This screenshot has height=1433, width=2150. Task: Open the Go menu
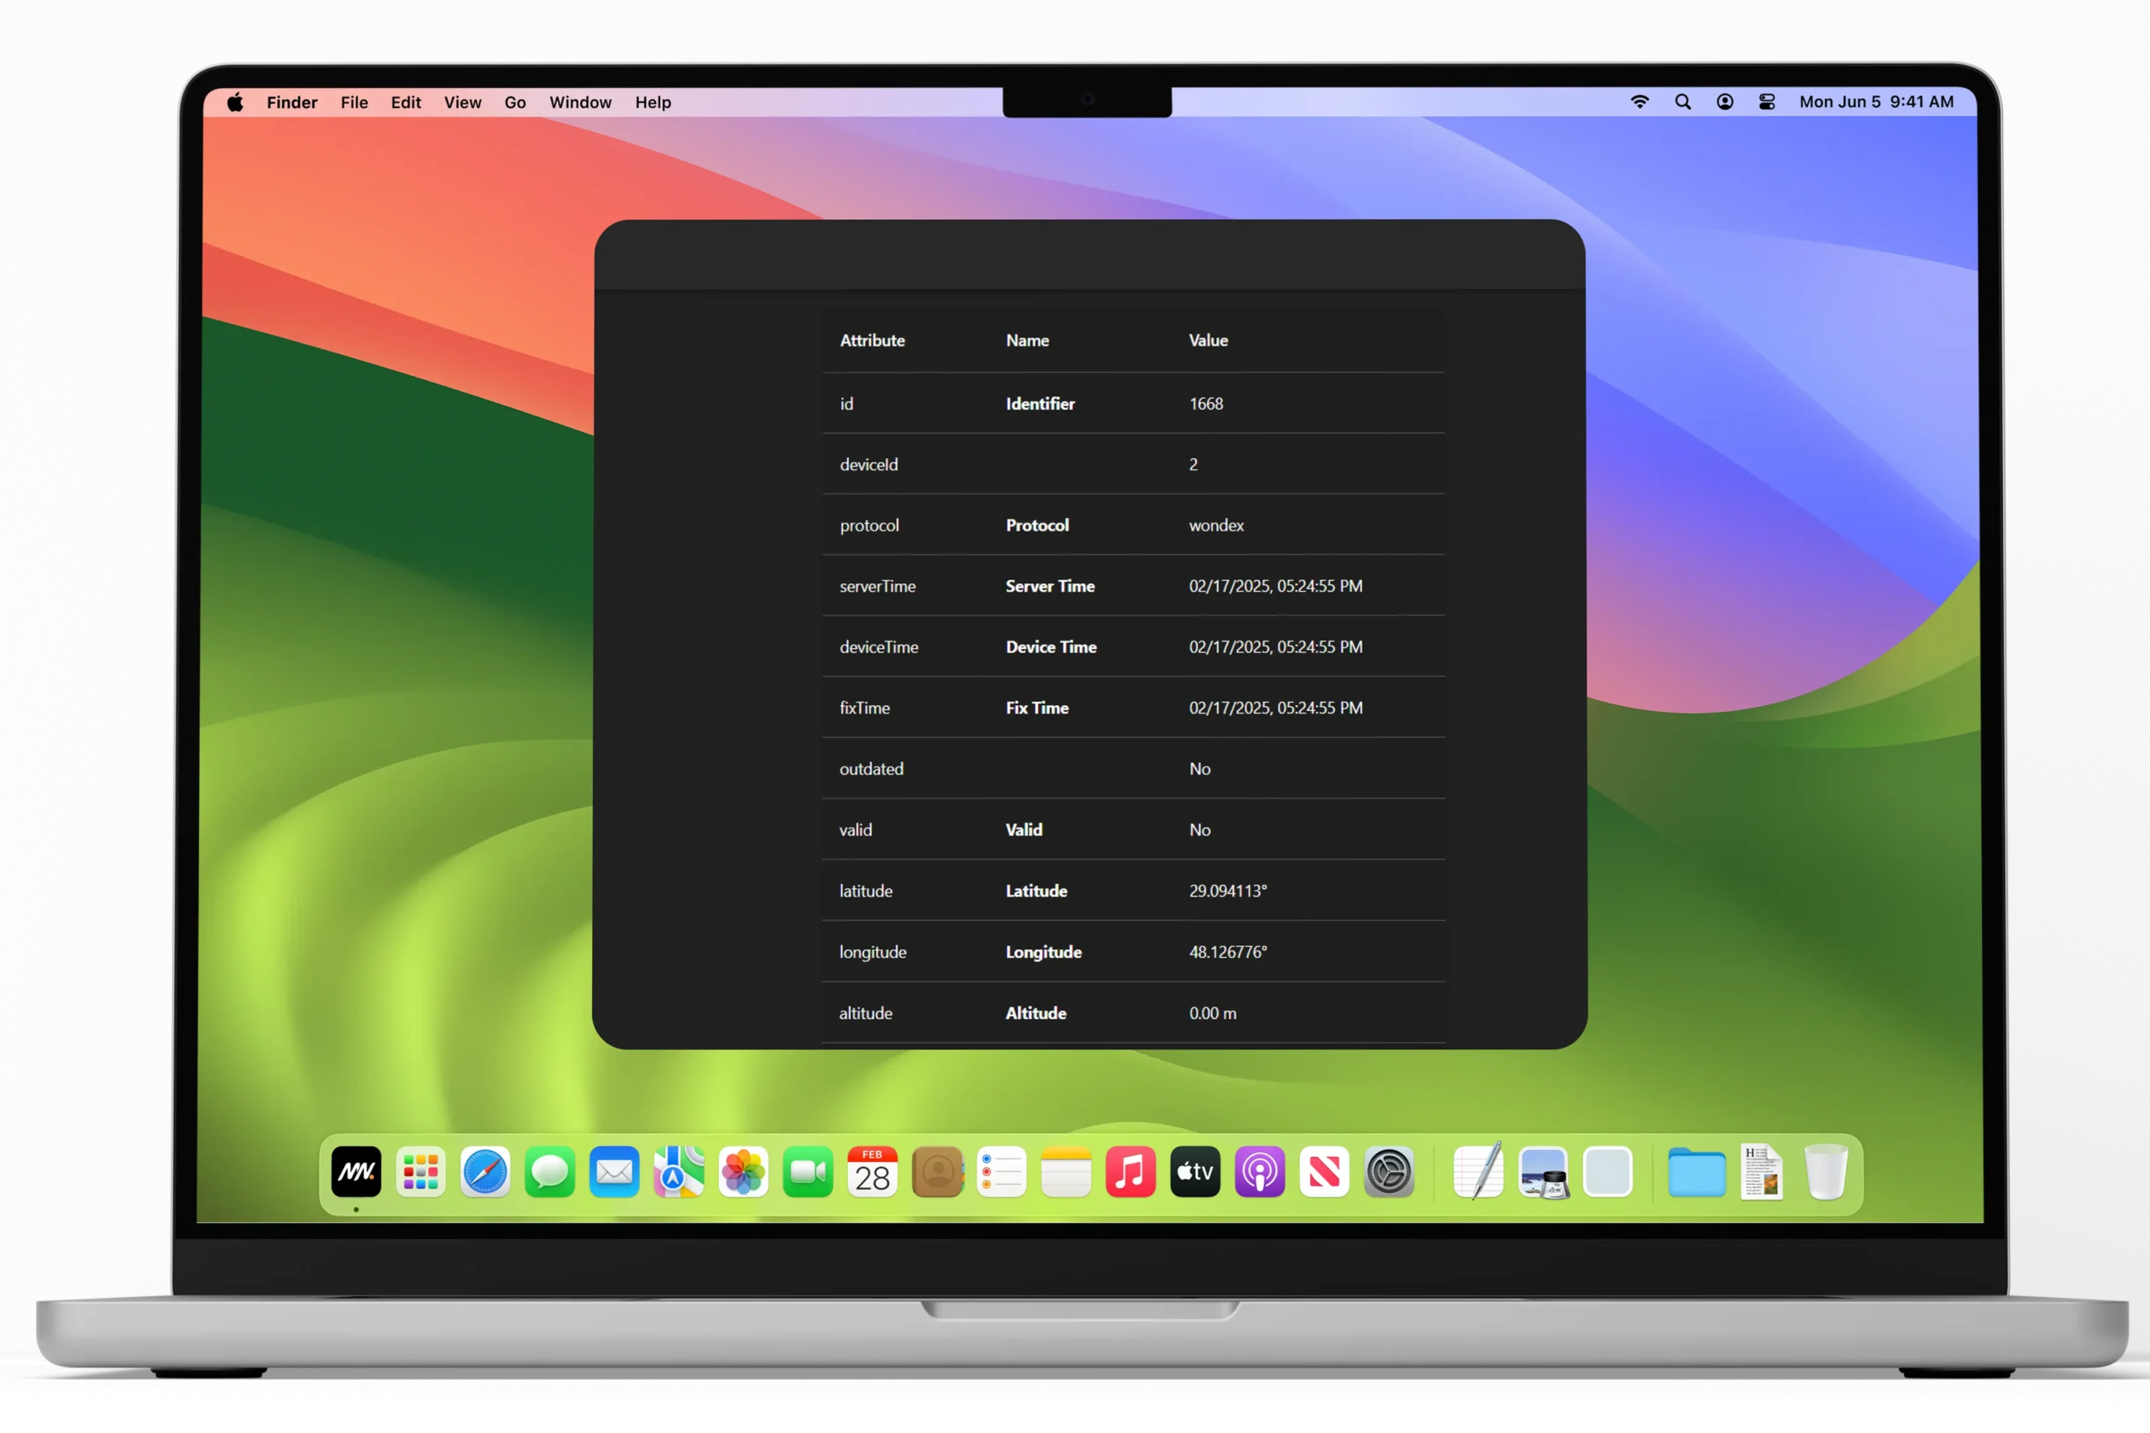click(515, 102)
